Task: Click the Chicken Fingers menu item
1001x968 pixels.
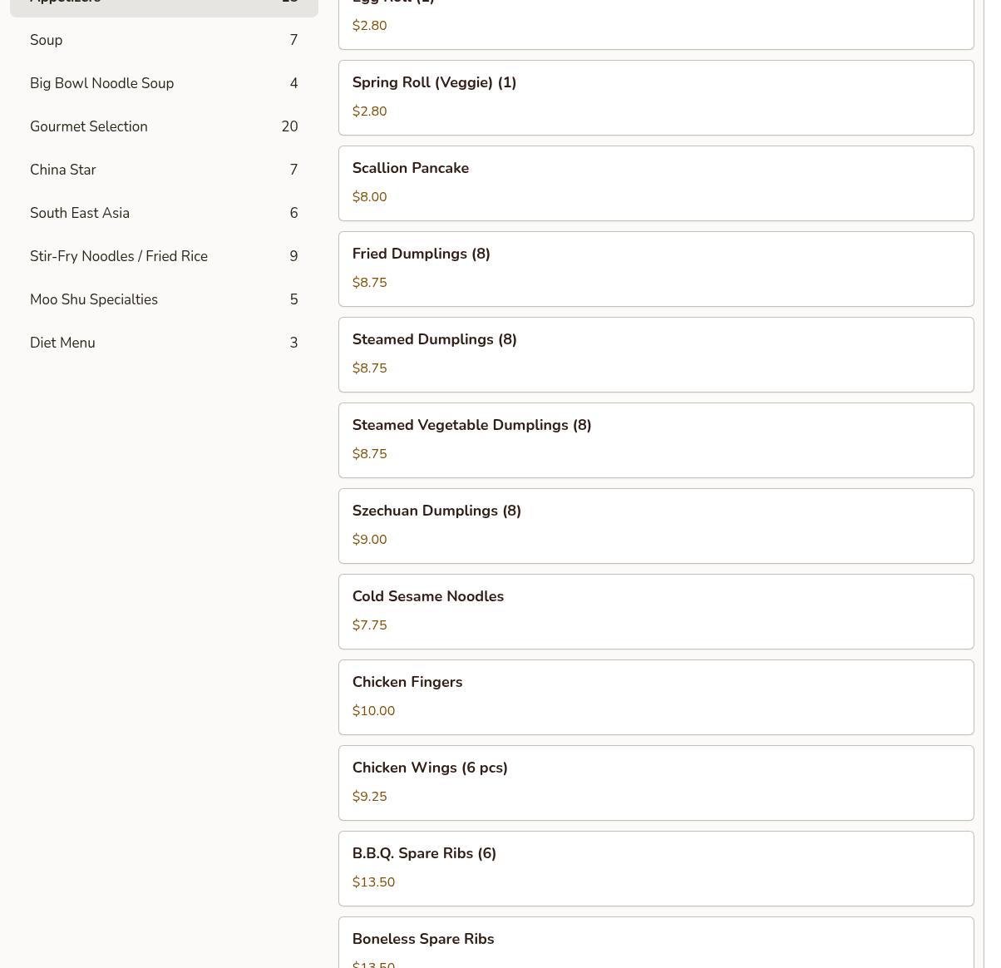Action: [x=655, y=697]
